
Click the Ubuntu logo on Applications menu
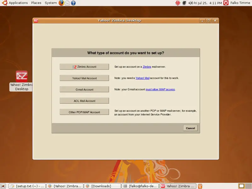tap(4, 3)
